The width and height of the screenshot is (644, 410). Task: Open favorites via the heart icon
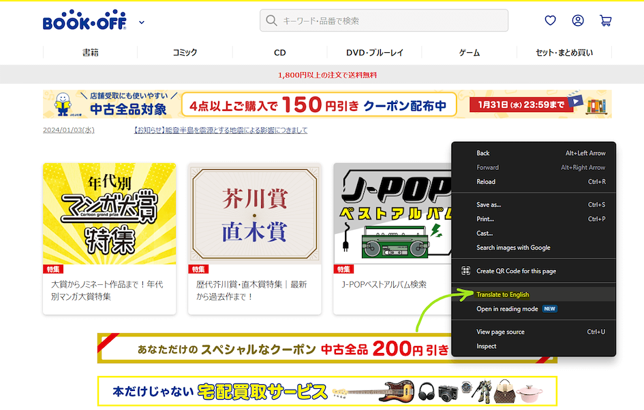[x=551, y=20]
